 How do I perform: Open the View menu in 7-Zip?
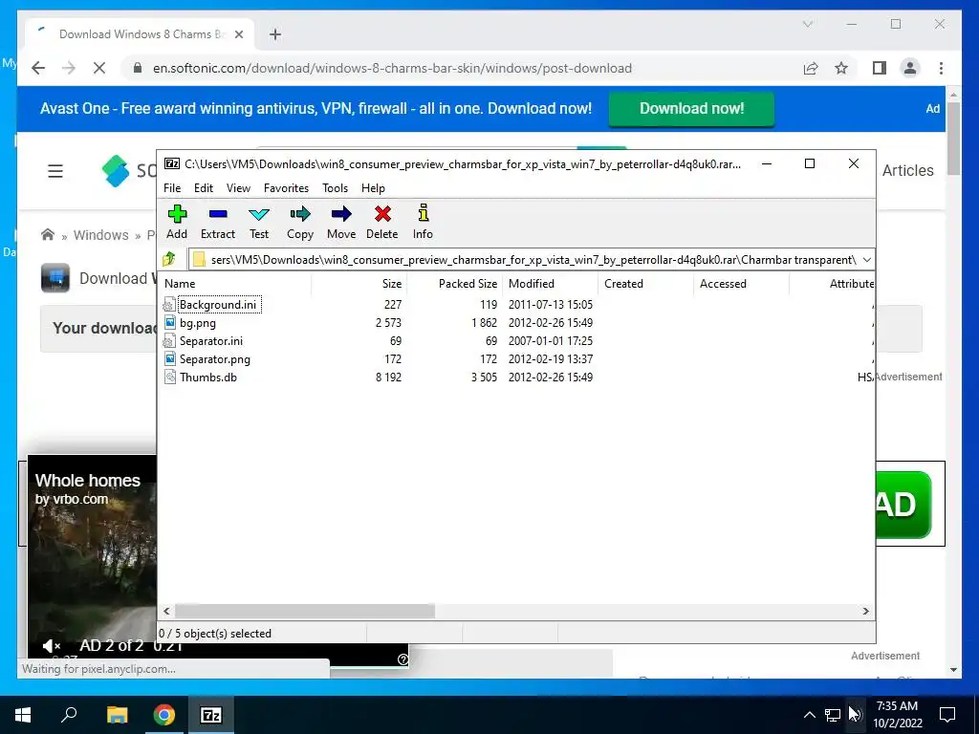point(238,188)
